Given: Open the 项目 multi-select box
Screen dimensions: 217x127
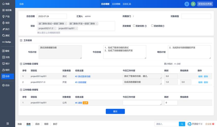Looking at the screenshot, I should pos(76,26).
